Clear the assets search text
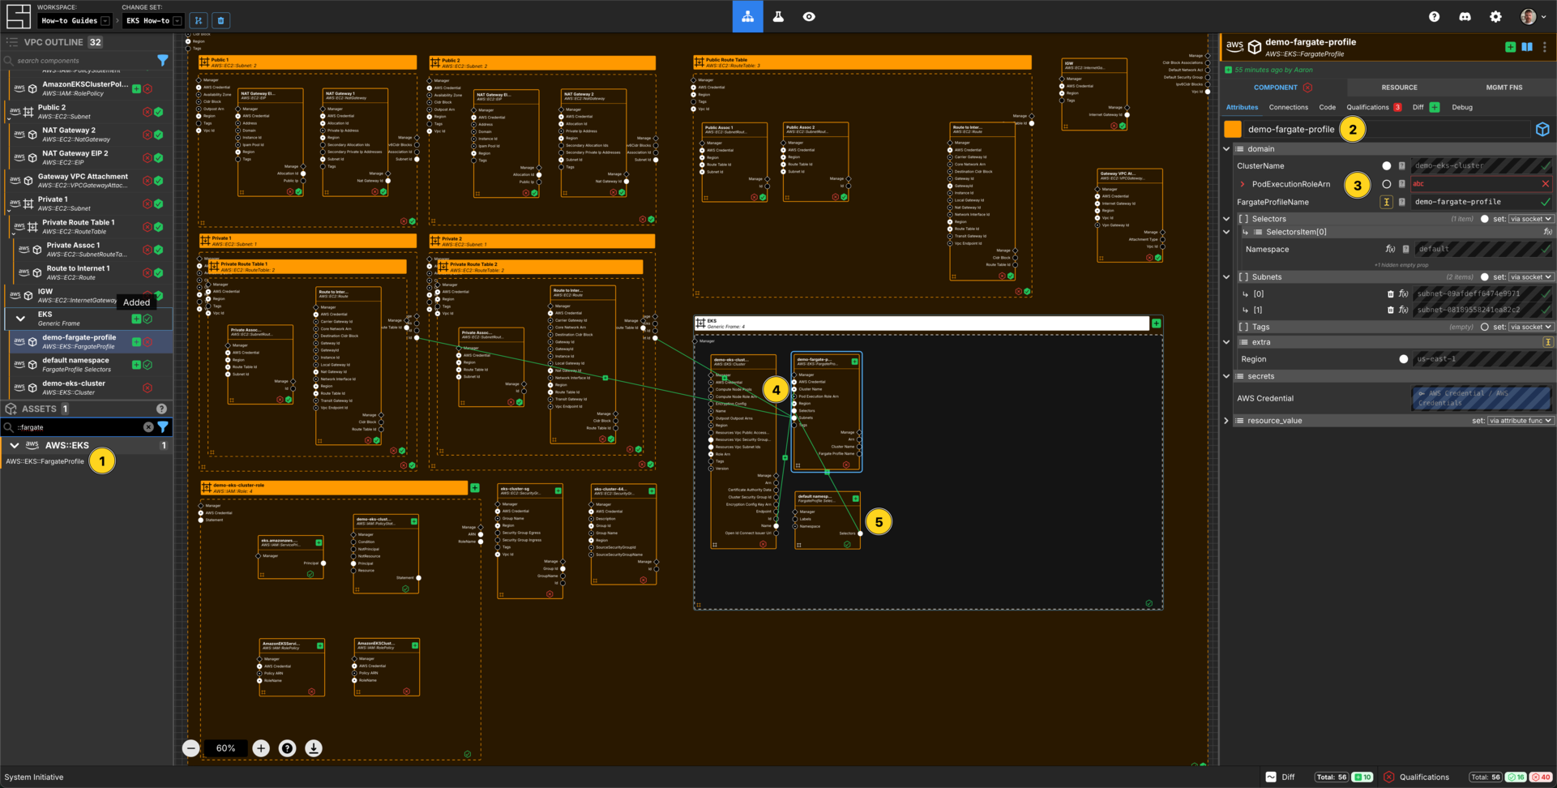Image resolution: width=1557 pixels, height=788 pixels. [148, 426]
